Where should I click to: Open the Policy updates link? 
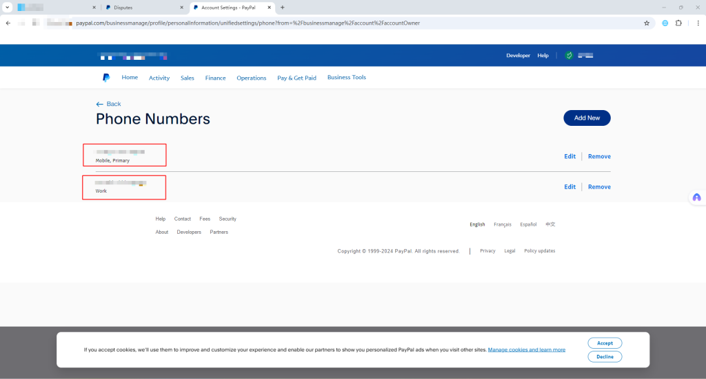[539, 250]
